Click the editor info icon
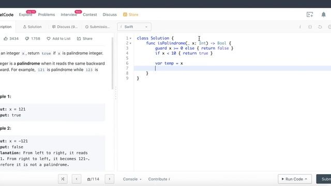Screen dimensions: 331x186 (300, 27)
